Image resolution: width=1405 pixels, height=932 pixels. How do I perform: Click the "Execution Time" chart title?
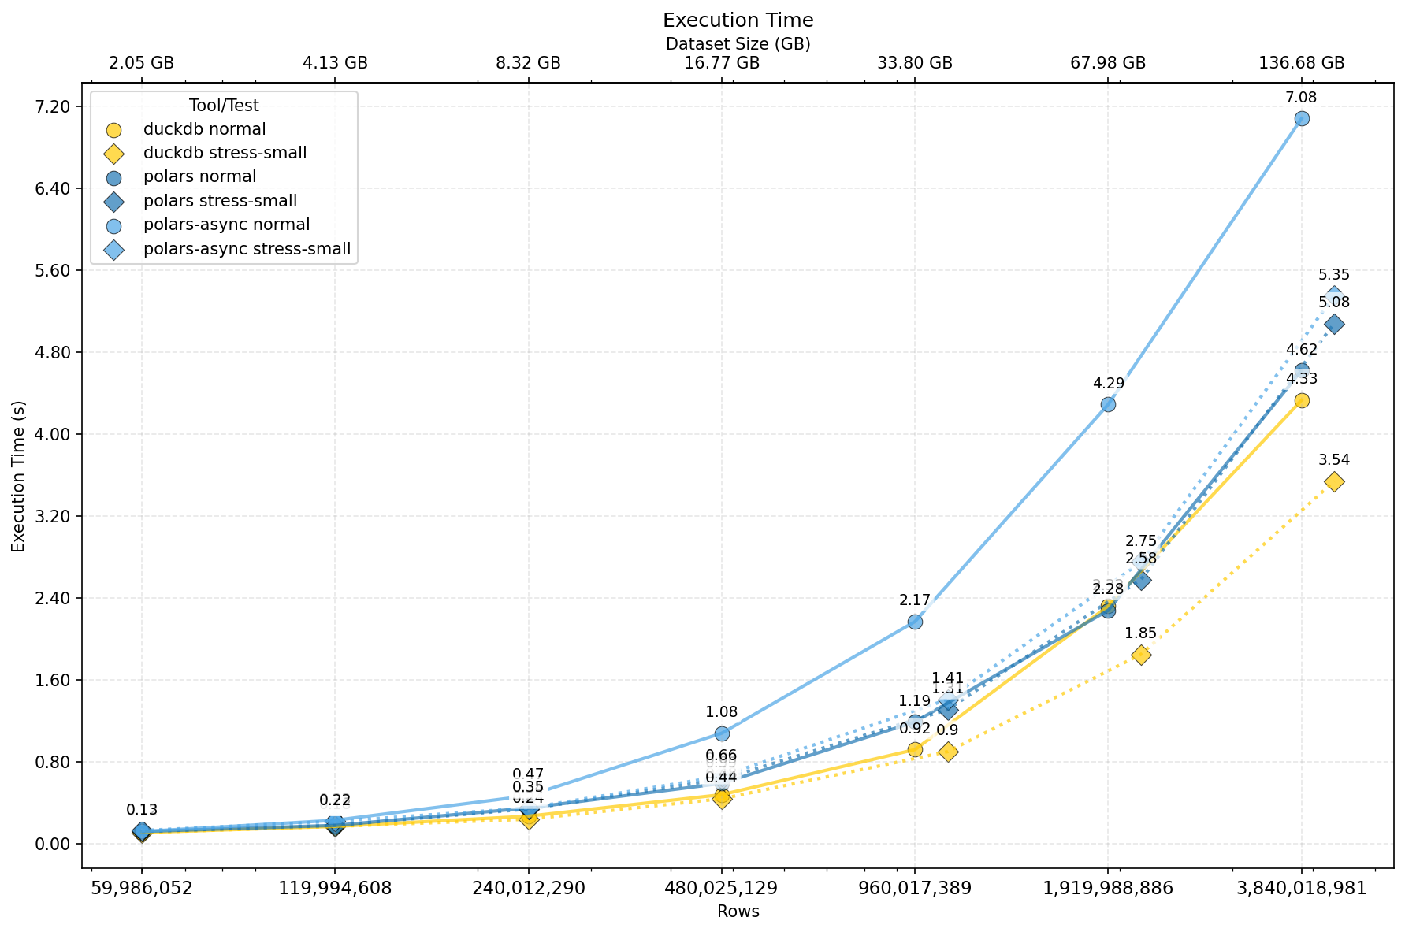(x=738, y=20)
